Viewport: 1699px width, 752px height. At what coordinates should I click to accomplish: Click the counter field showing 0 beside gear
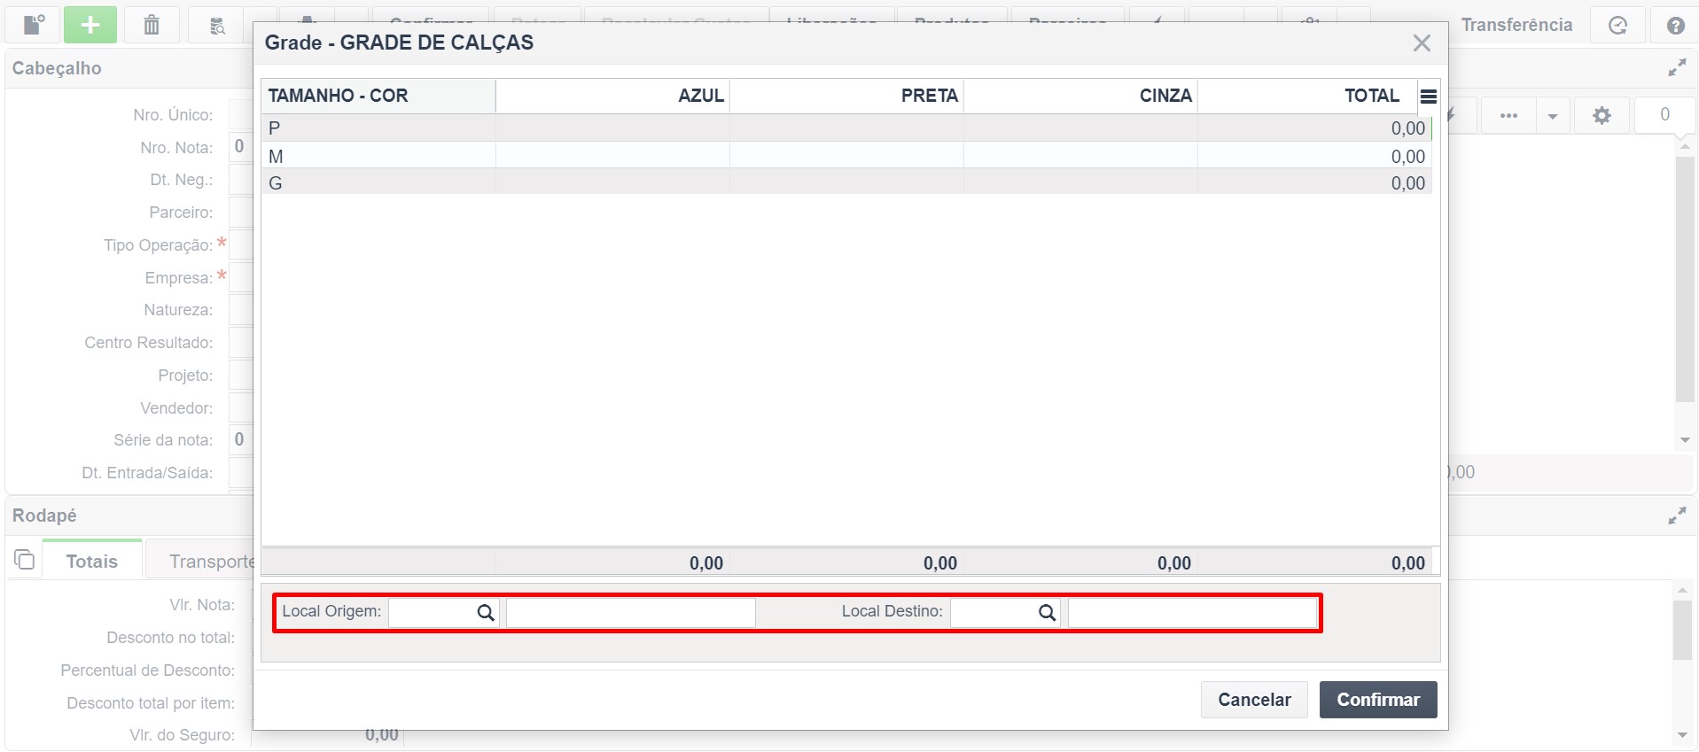click(1664, 115)
